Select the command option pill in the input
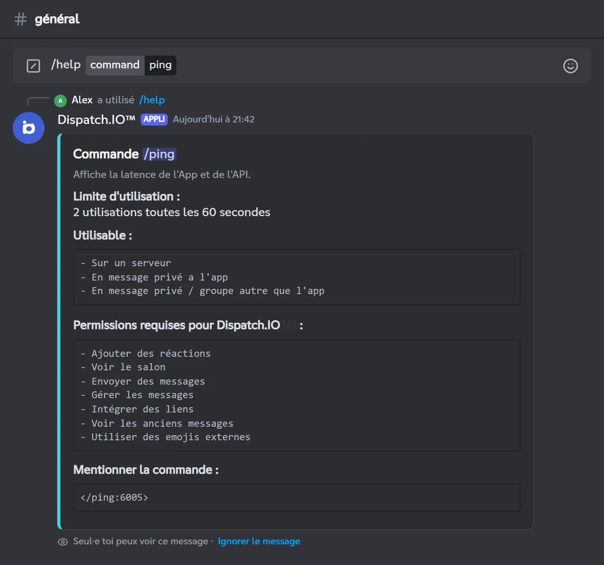604x565 pixels. click(x=115, y=65)
